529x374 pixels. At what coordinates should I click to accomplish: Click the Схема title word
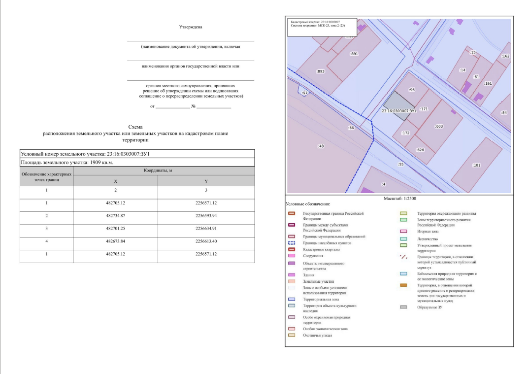[x=135, y=127]
